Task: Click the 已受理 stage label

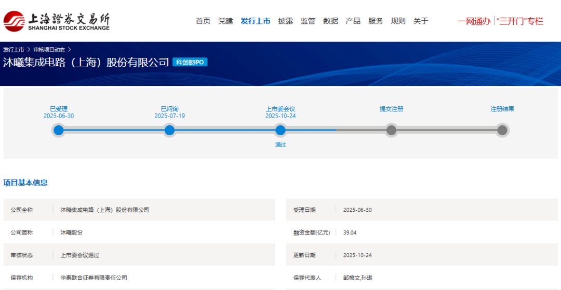Action: click(x=59, y=109)
